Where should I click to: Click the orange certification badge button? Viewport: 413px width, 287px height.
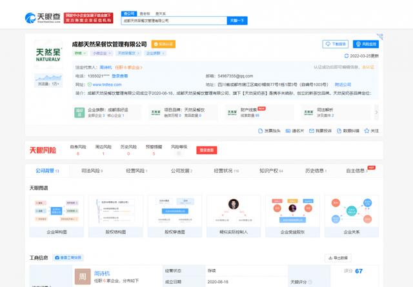pos(163,44)
